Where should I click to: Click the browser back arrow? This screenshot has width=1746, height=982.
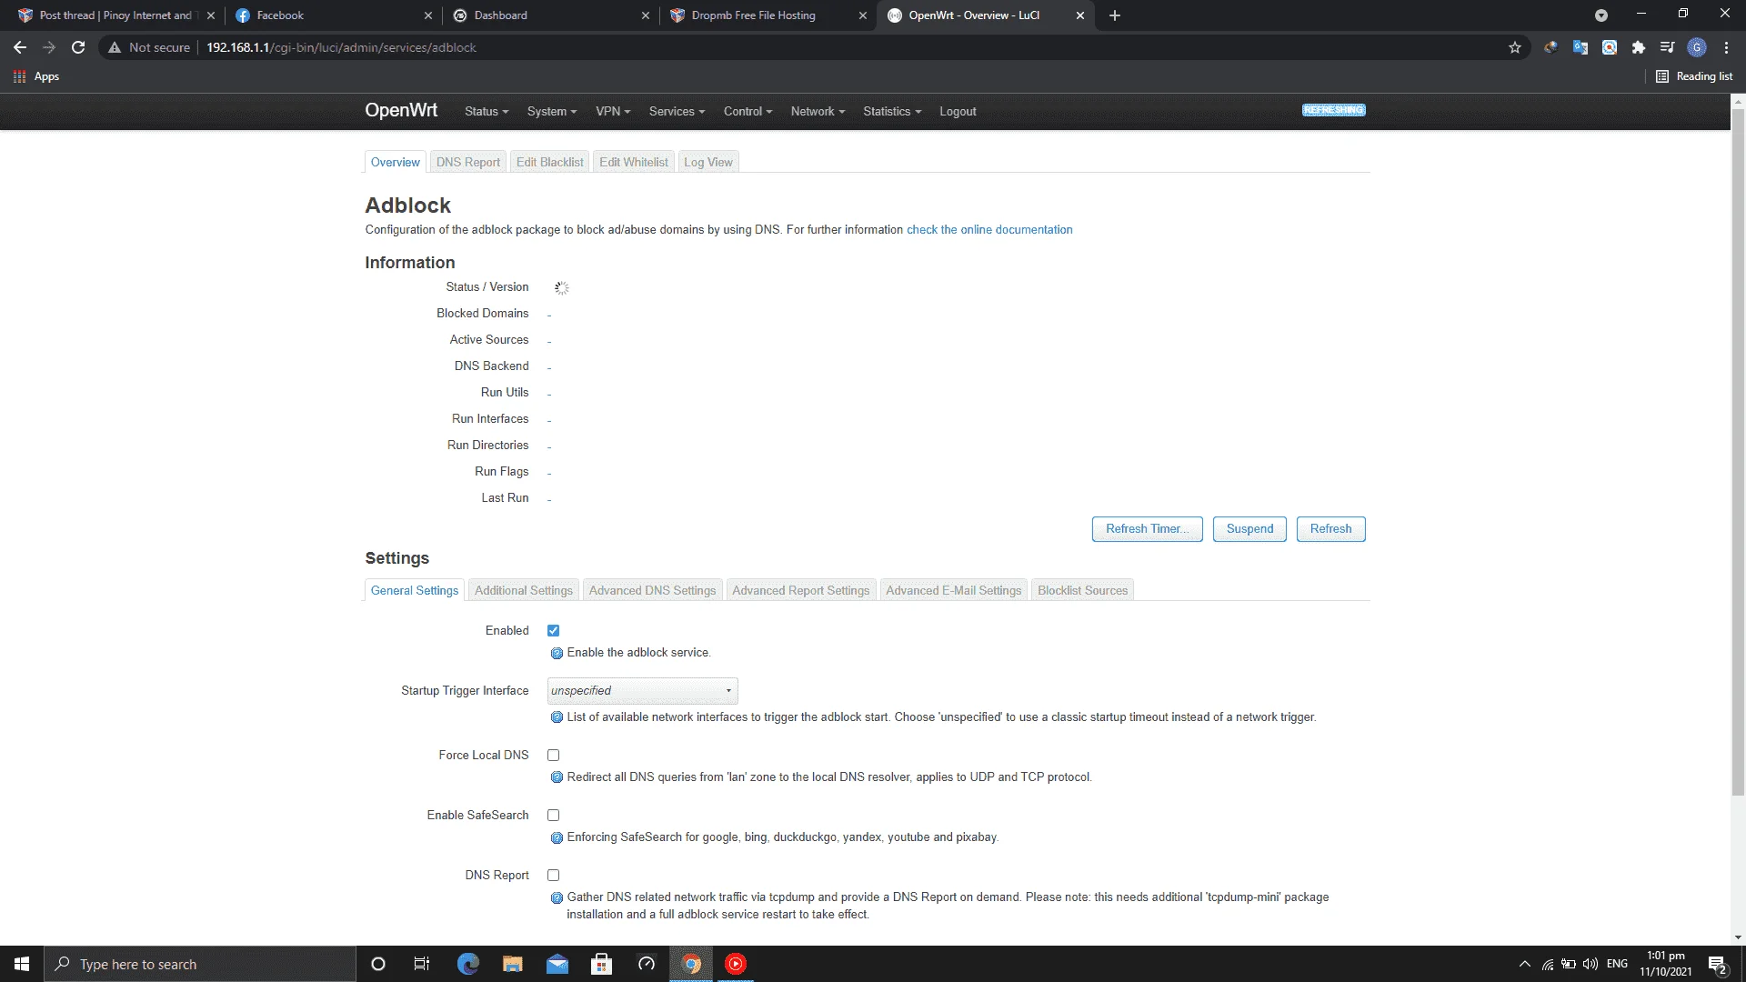[20, 47]
